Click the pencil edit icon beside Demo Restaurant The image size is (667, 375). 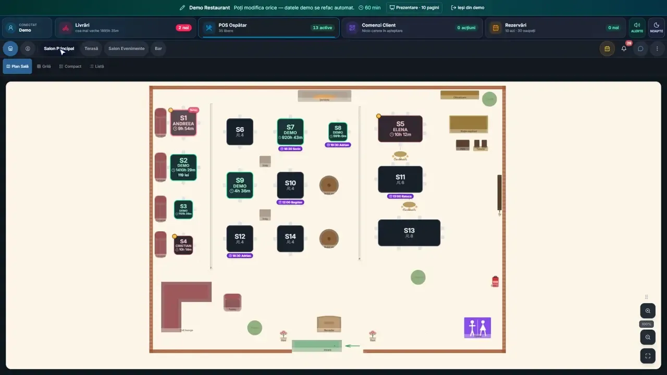[x=182, y=8]
